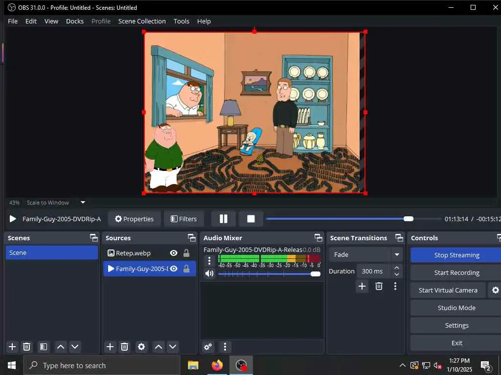Click Start Virtual Camera button
The height and width of the screenshot is (375, 501).
click(x=448, y=290)
